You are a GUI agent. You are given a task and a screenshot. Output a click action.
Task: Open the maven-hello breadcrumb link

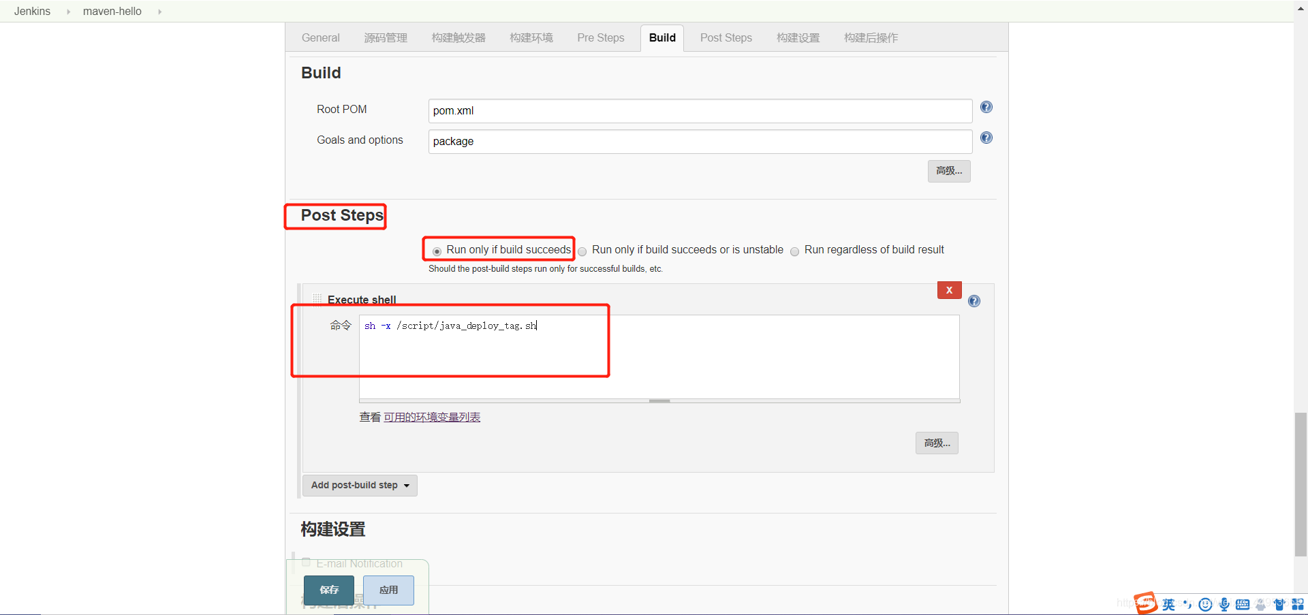112,12
